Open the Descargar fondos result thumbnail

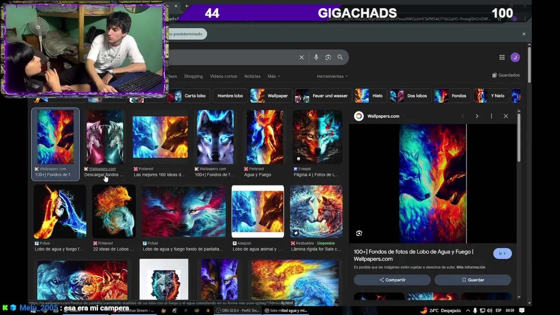coord(105,137)
